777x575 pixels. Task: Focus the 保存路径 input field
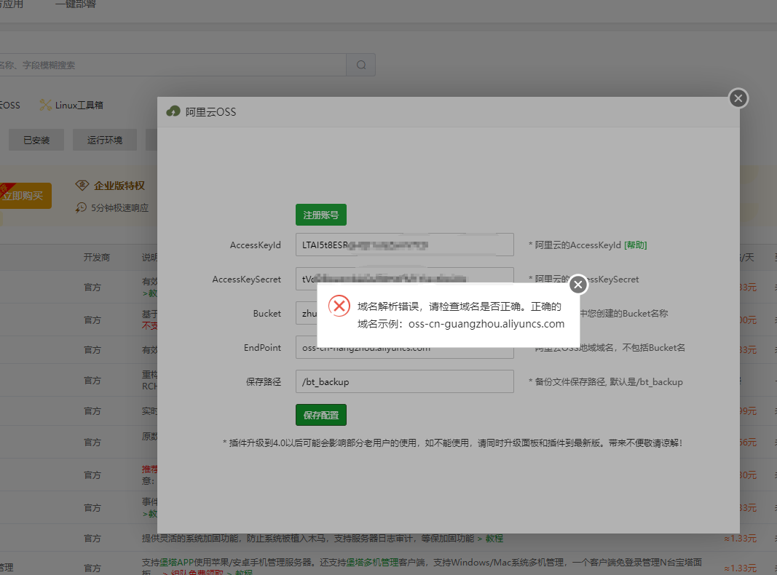(405, 381)
